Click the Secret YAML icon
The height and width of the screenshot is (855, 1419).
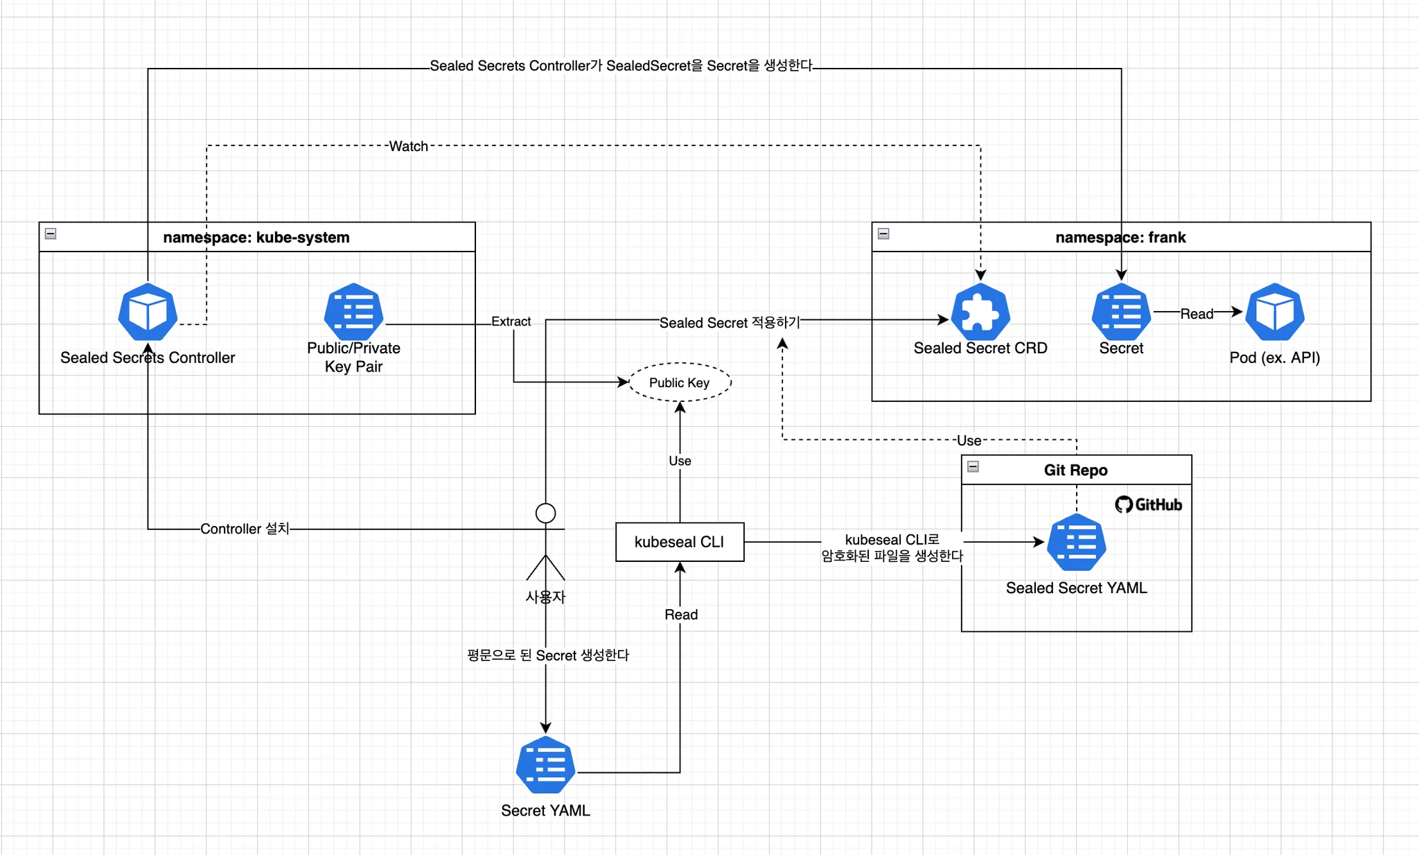tap(545, 765)
